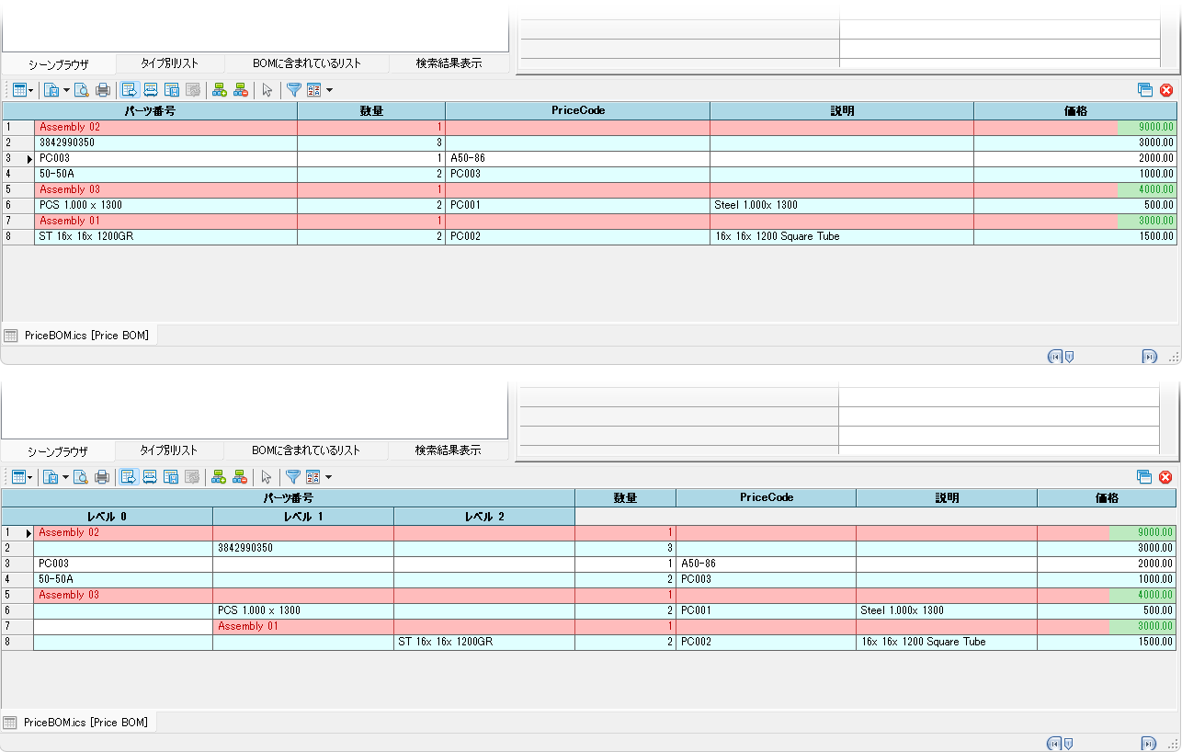Click the red remove-node icon in the lower toolbar

(x=240, y=477)
